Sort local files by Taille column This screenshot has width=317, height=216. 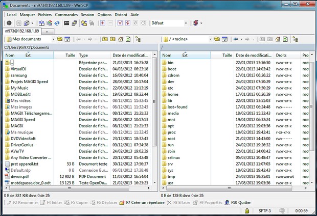click(70, 55)
